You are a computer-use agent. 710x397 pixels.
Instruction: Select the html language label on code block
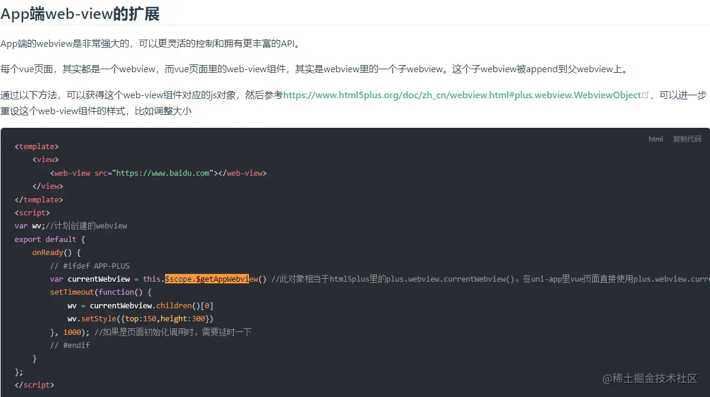click(x=656, y=138)
